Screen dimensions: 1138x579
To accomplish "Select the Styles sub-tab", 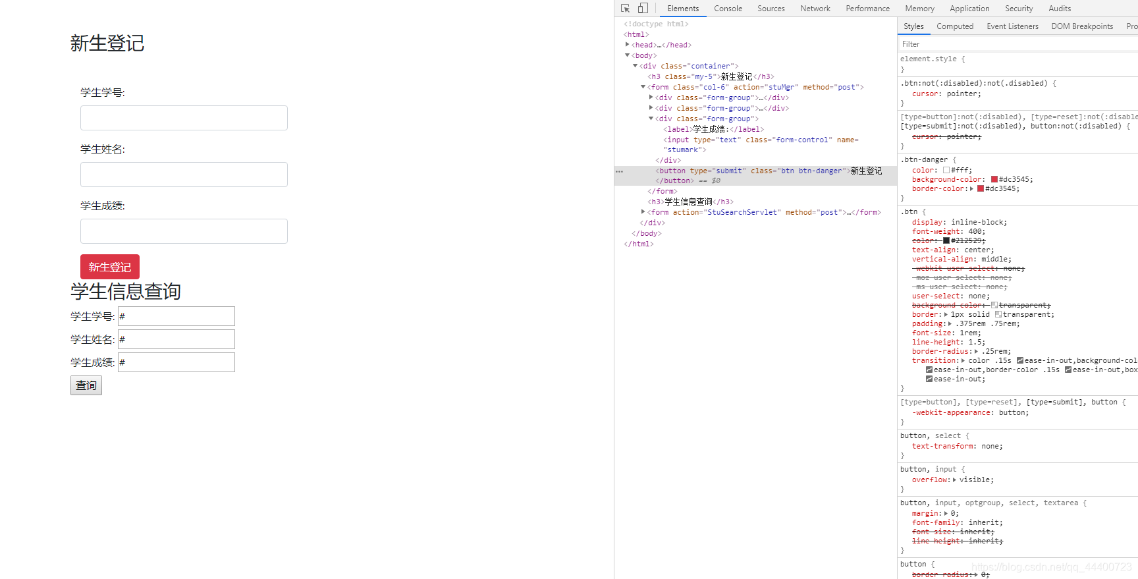I will pos(913,26).
